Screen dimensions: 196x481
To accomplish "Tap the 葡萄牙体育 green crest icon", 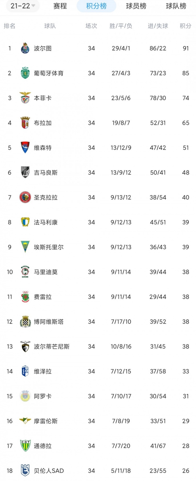I will tap(25, 73).
